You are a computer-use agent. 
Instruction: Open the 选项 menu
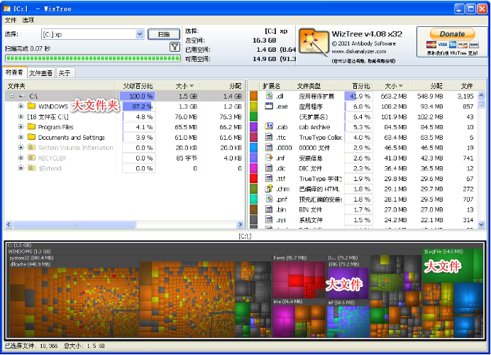(28, 20)
